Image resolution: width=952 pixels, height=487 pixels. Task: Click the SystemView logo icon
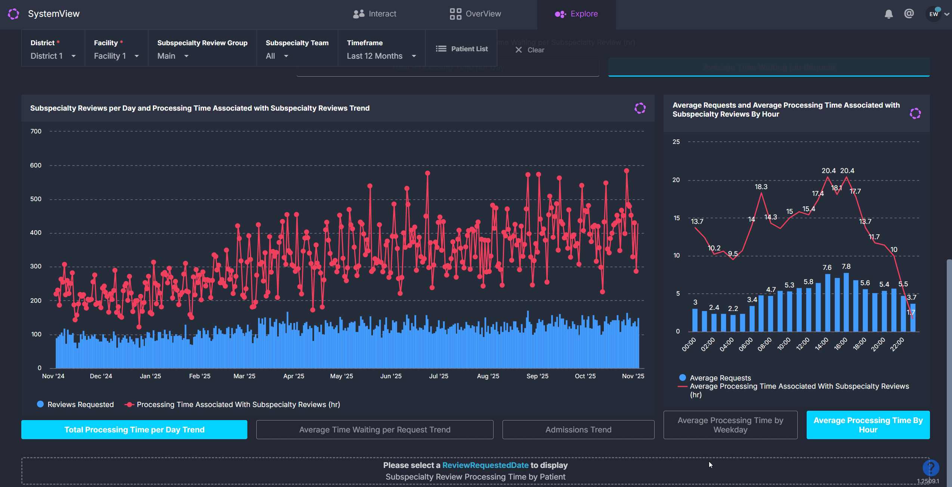13,14
